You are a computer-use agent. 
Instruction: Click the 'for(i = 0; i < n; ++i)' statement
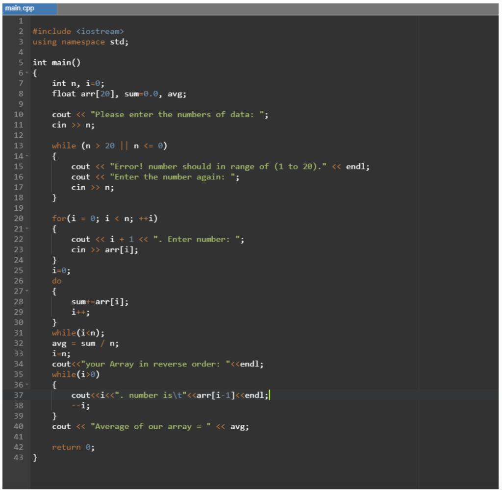tap(105, 219)
